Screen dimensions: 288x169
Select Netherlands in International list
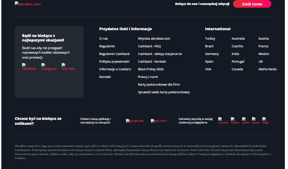pyautogui.click(x=268, y=69)
